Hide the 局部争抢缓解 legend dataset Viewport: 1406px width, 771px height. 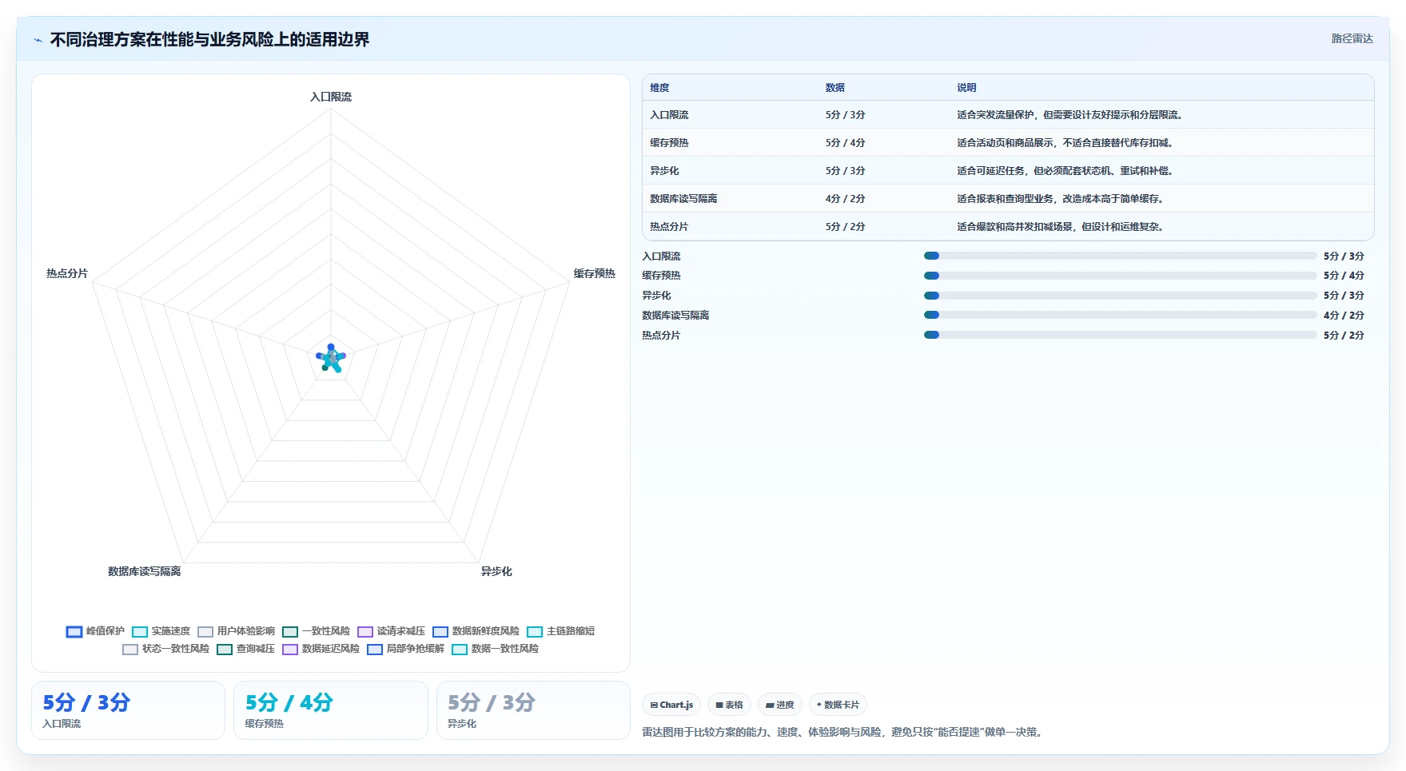pos(405,649)
